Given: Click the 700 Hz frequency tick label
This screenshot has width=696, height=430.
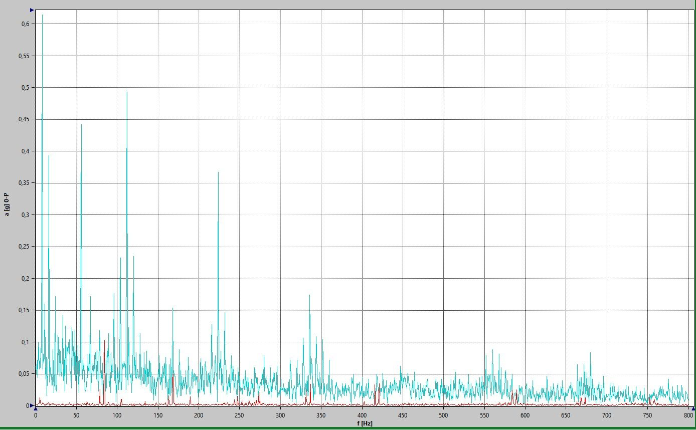Looking at the screenshot, I should point(607,415).
